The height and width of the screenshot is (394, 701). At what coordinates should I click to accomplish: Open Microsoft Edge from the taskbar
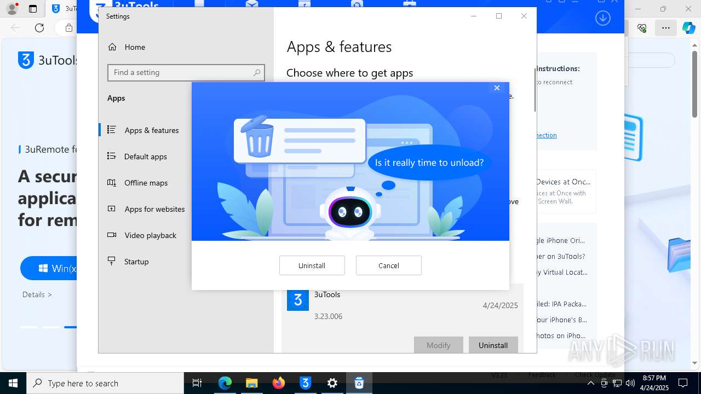click(225, 383)
